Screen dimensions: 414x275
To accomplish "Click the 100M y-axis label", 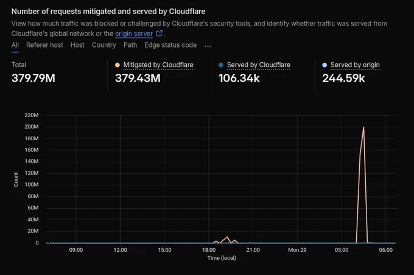I will [x=32, y=185].
